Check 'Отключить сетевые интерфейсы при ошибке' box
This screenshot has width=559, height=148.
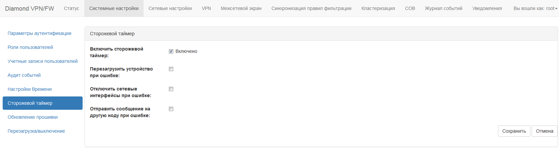(x=171, y=89)
